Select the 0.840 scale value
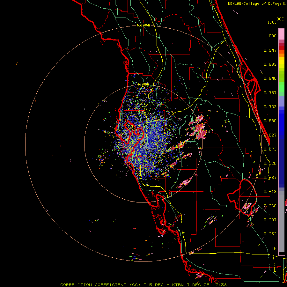 coord(270,78)
